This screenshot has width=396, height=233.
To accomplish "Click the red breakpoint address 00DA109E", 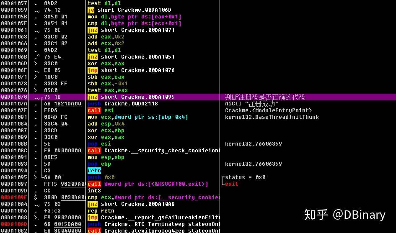I will pyautogui.click(x=14, y=197).
